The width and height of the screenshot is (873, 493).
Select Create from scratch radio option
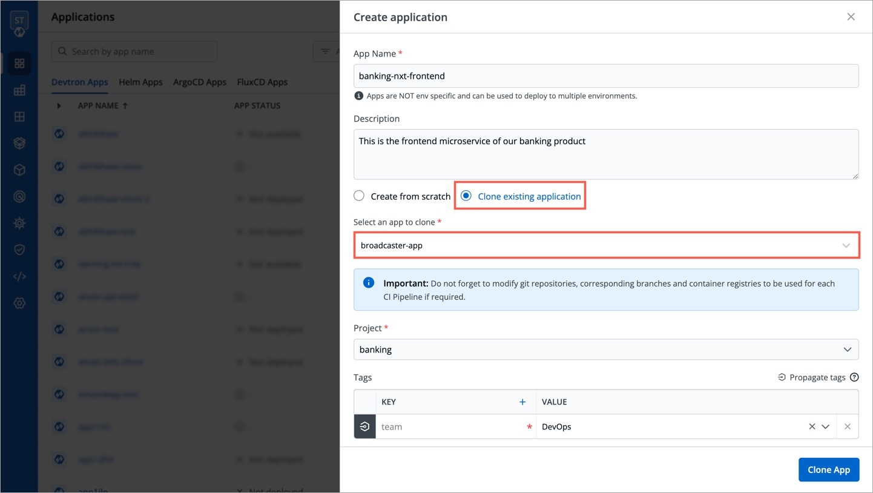360,196
